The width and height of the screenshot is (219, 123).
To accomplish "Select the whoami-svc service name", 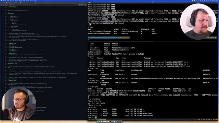I will [92, 83].
